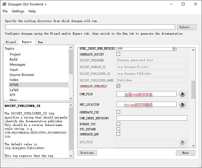
Task: Click the GENERATE_DOCSET label
Action: pyautogui.click(x=92, y=54)
